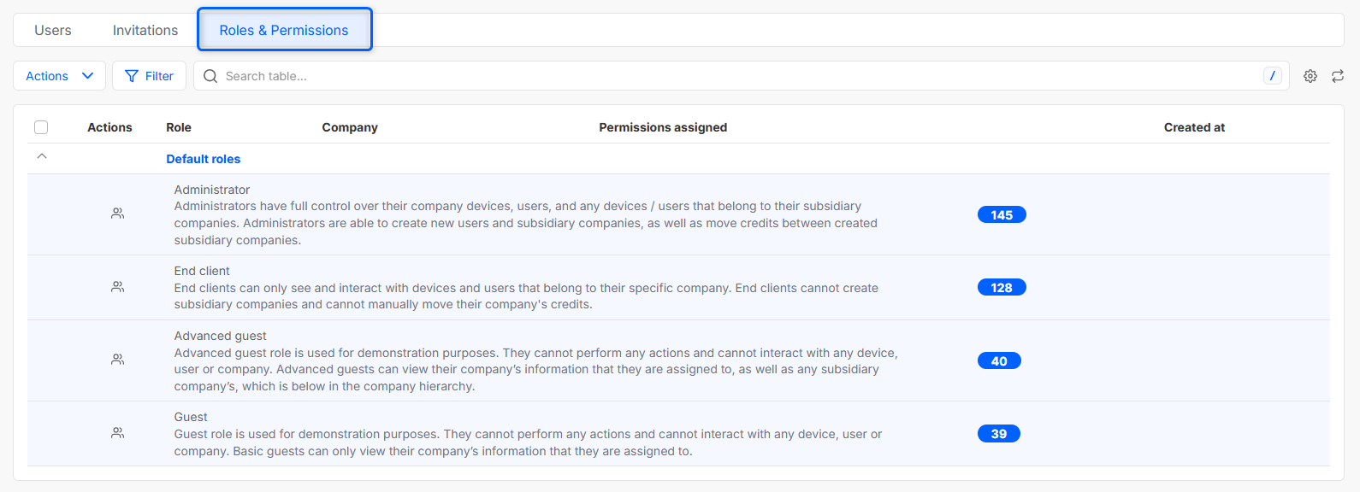Click the Created at column header

click(1194, 127)
